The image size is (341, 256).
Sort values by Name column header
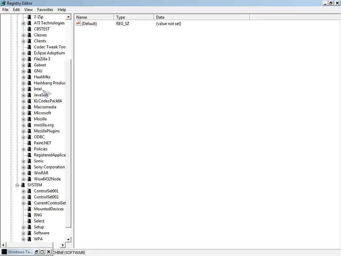click(94, 17)
